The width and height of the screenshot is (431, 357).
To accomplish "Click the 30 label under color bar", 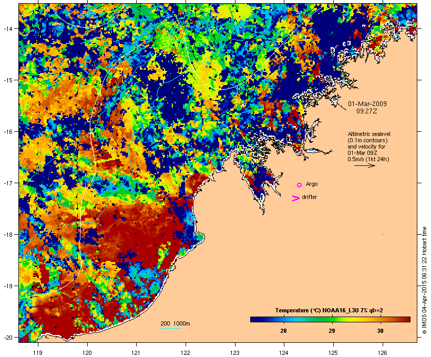I will point(380,331).
